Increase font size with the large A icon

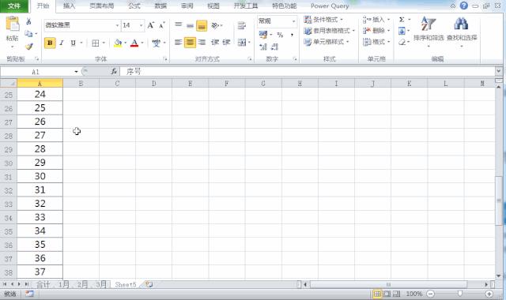(x=150, y=25)
